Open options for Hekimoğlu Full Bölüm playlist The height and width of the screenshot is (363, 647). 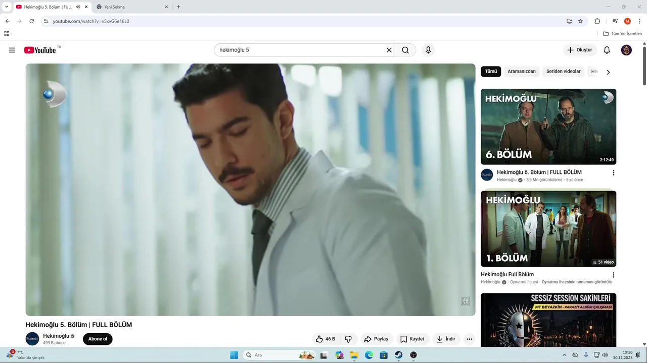point(614,275)
